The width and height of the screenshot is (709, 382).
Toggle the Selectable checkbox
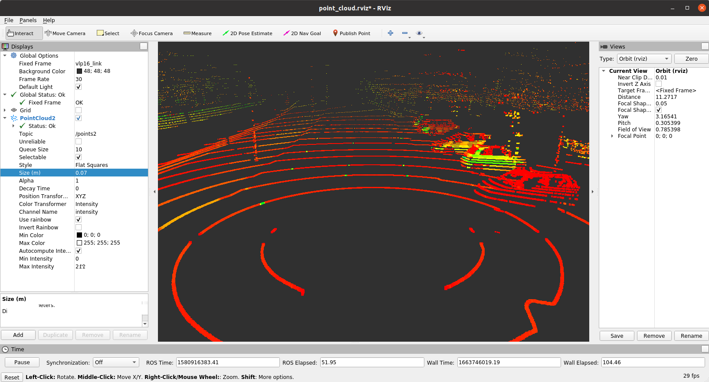[x=79, y=157]
